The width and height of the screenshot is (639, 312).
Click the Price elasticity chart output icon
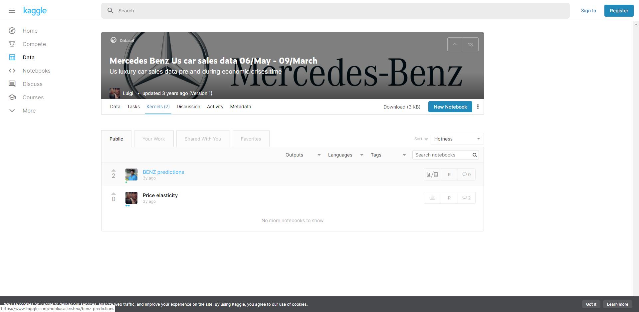(432, 198)
